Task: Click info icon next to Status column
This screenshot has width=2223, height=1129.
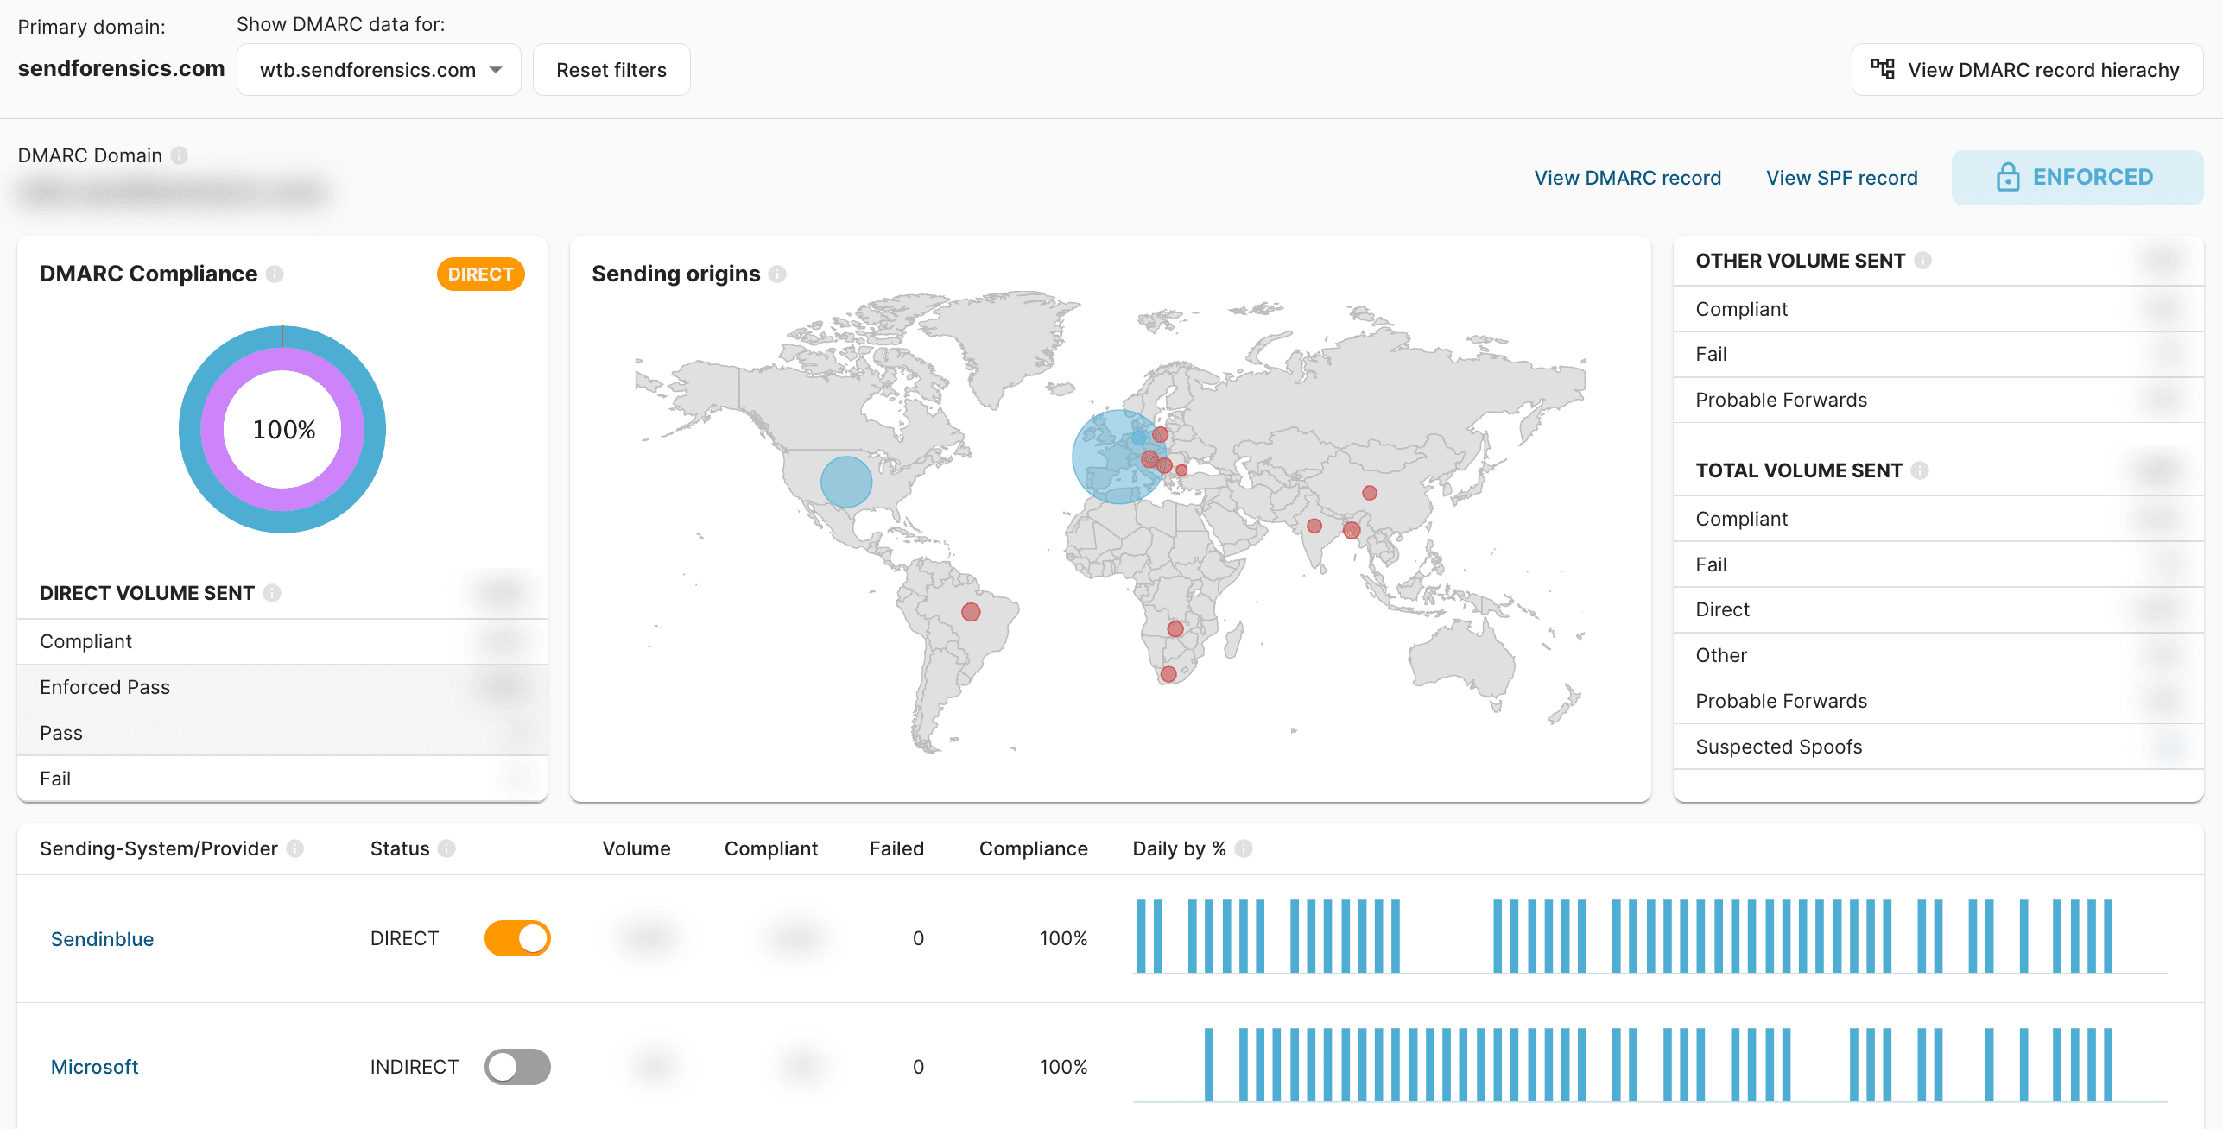Action: tap(446, 848)
